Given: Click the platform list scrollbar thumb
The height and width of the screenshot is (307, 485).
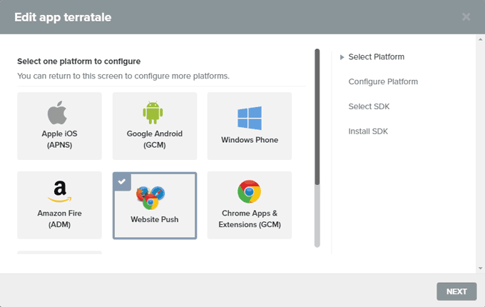Looking at the screenshot, I should click(317, 117).
